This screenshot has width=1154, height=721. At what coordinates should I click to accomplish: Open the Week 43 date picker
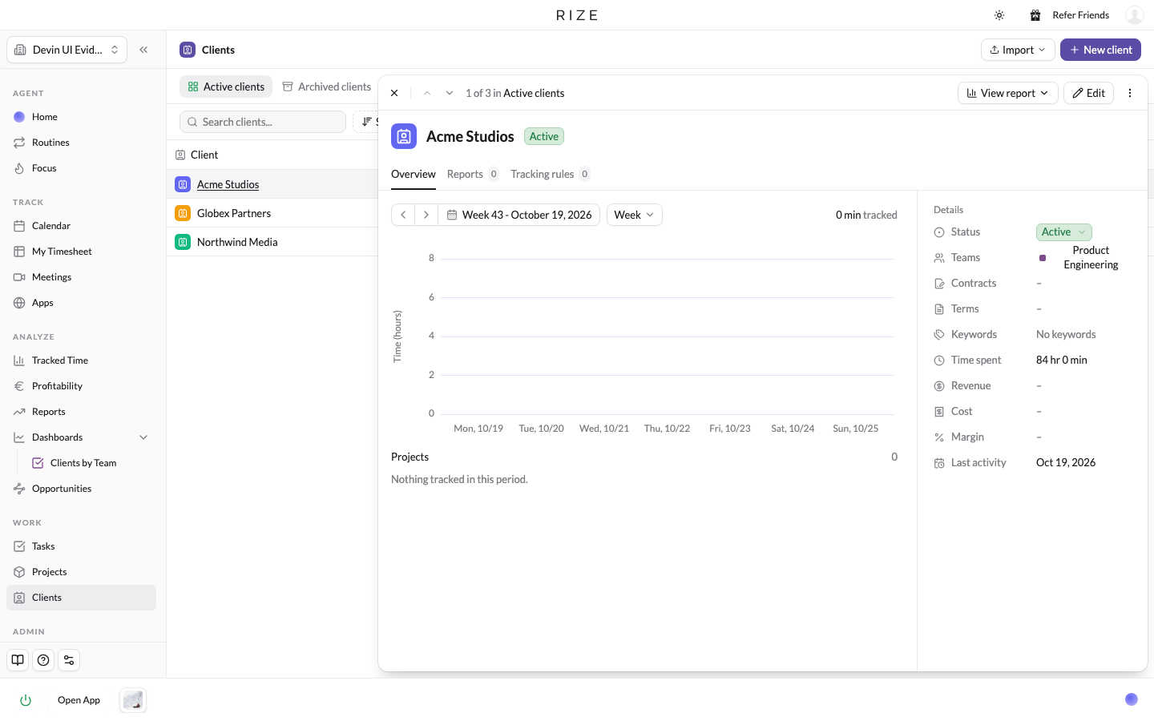point(519,215)
